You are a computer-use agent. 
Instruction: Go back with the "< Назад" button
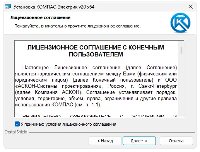tap(105, 141)
